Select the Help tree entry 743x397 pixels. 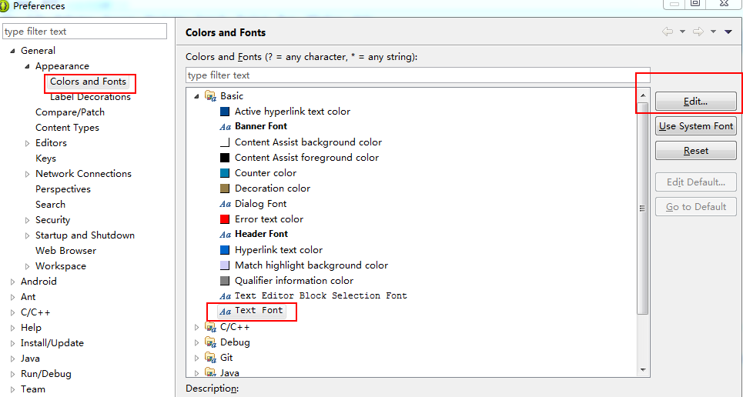pyautogui.click(x=31, y=327)
